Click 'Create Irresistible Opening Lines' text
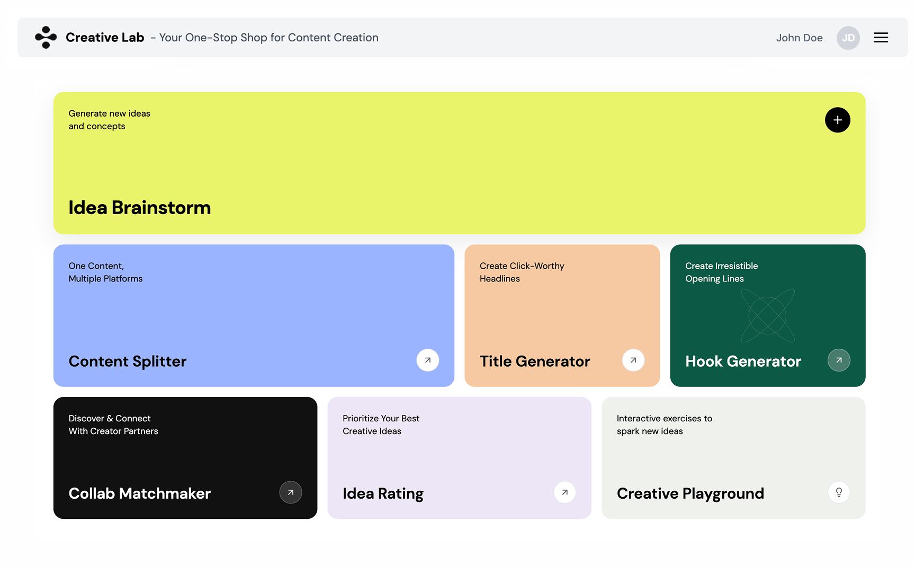 721,272
